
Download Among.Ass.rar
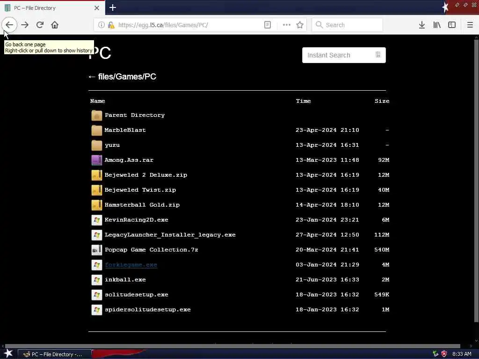tap(129, 160)
